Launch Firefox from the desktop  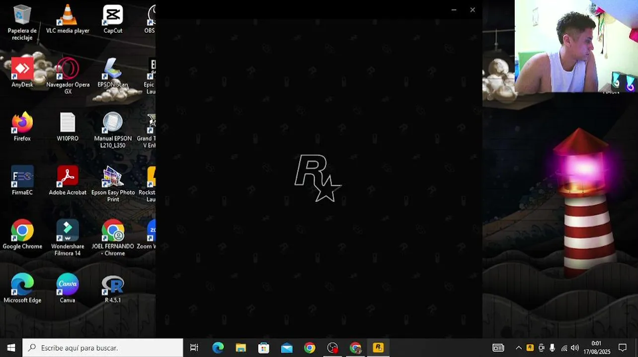(x=22, y=127)
